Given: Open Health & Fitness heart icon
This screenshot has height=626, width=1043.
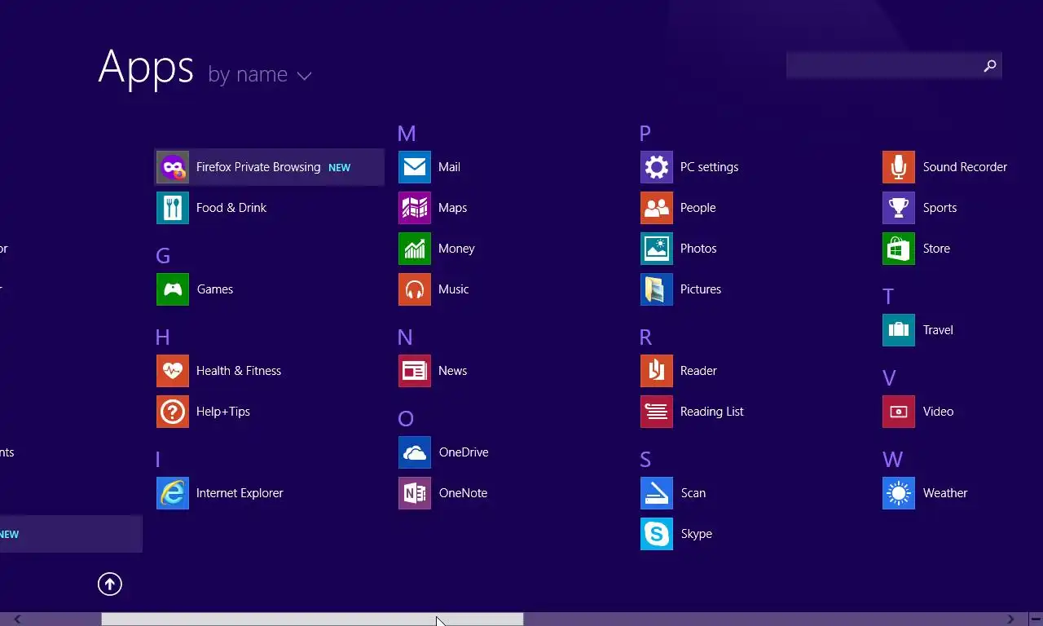Looking at the screenshot, I should [x=173, y=371].
